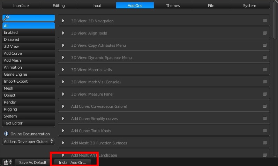The image size is (278, 166).
Task: Expand the 3D Navigation add-on details
Action: pos(63,21)
